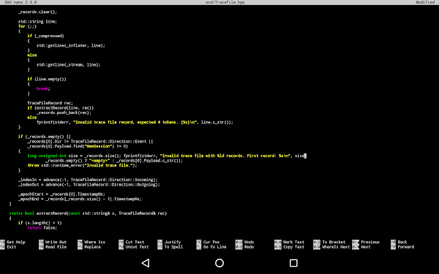Click the GNU nano 2.9.8 title text
The height and width of the screenshot is (274, 439).
(x=20, y=2)
